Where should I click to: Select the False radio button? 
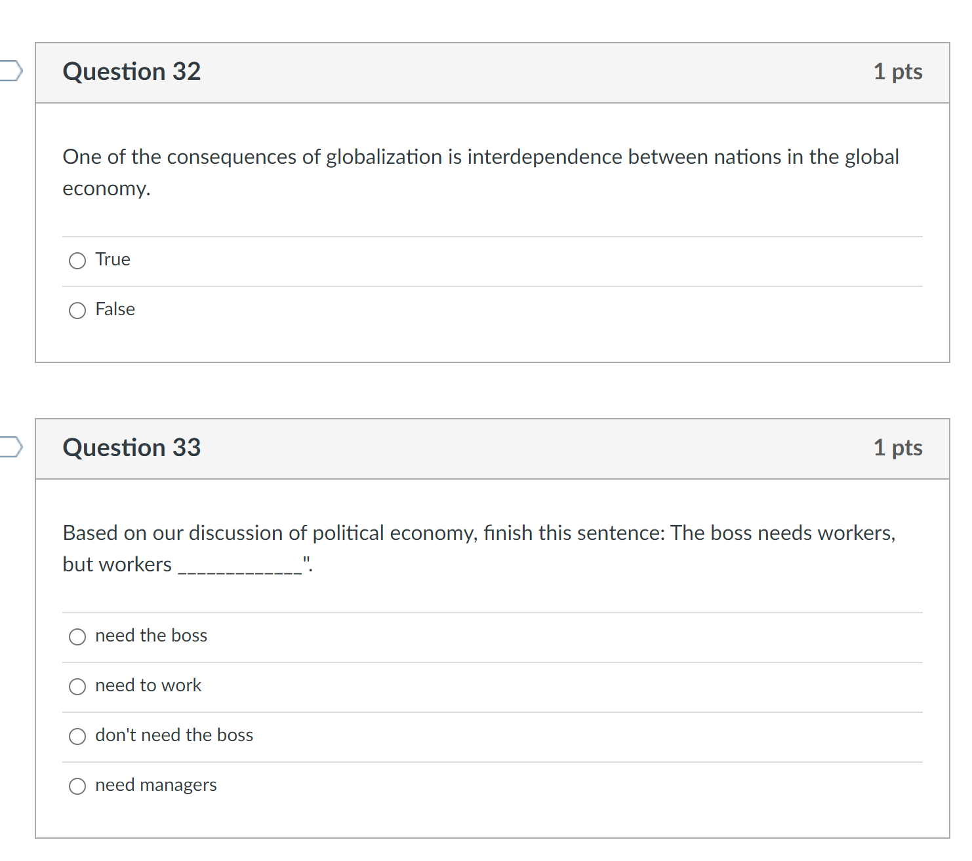click(x=77, y=311)
